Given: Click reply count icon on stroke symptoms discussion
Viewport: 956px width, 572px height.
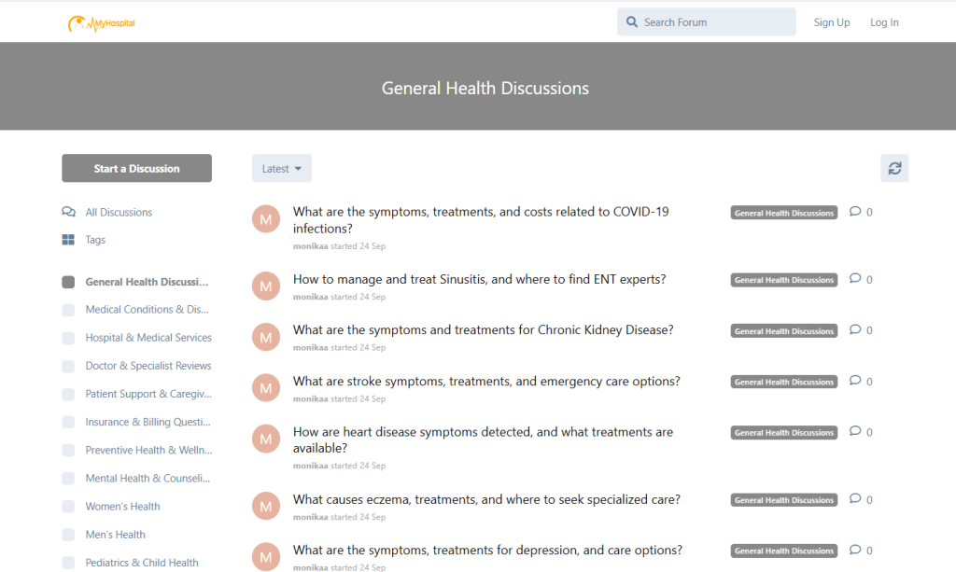Looking at the screenshot, I should coord(854,381).
